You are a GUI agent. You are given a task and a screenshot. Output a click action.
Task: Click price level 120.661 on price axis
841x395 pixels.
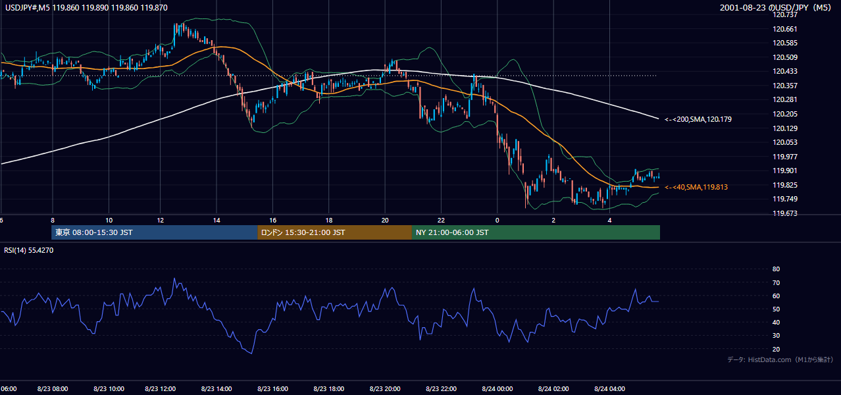pyautogui.click(x=784, y=29)
